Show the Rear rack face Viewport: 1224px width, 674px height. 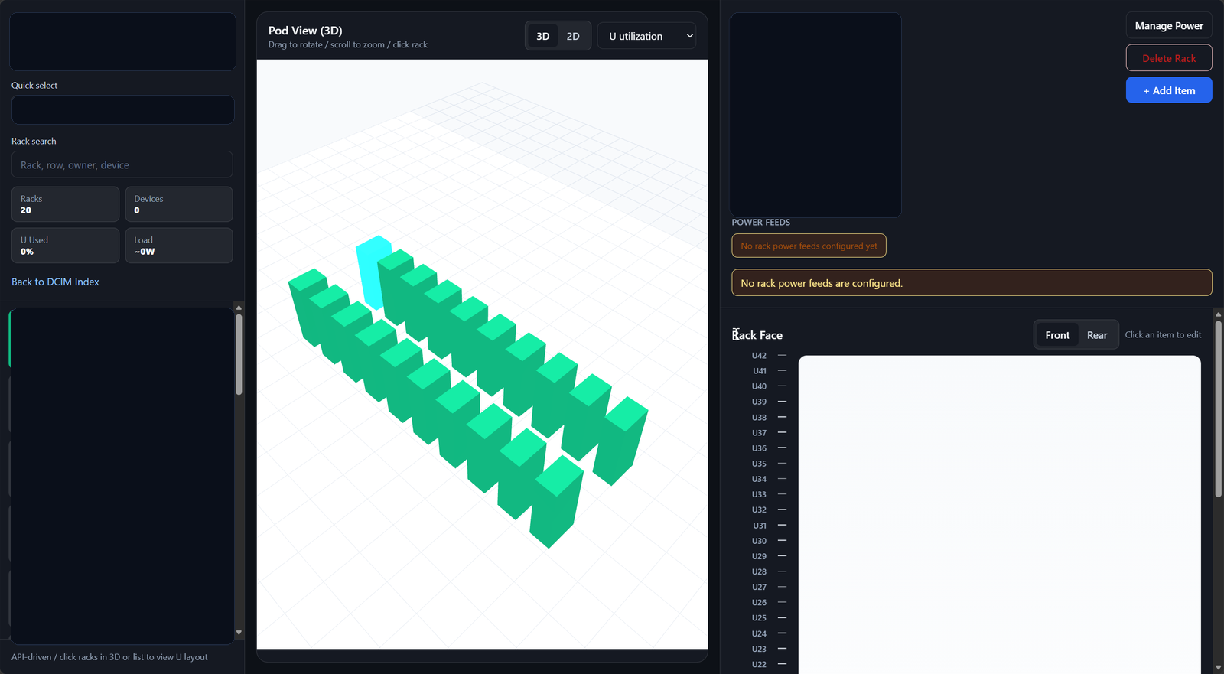tap(1097, 335)
